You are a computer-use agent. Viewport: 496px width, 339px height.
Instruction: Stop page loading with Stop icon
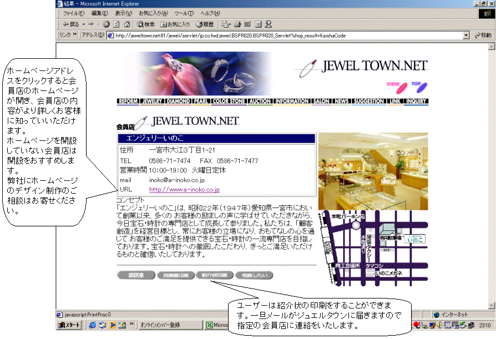107,24
